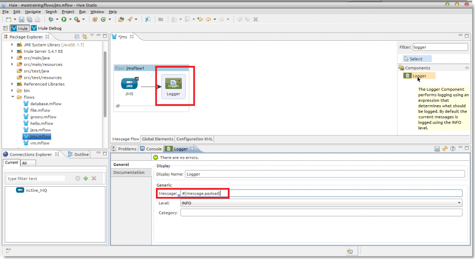Click the External Tools run icon

point(77,19)
